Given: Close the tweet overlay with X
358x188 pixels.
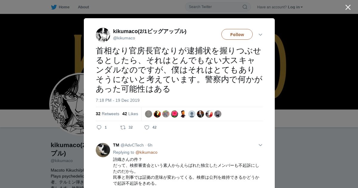Looking at the screenshot, I should (348, 7).
